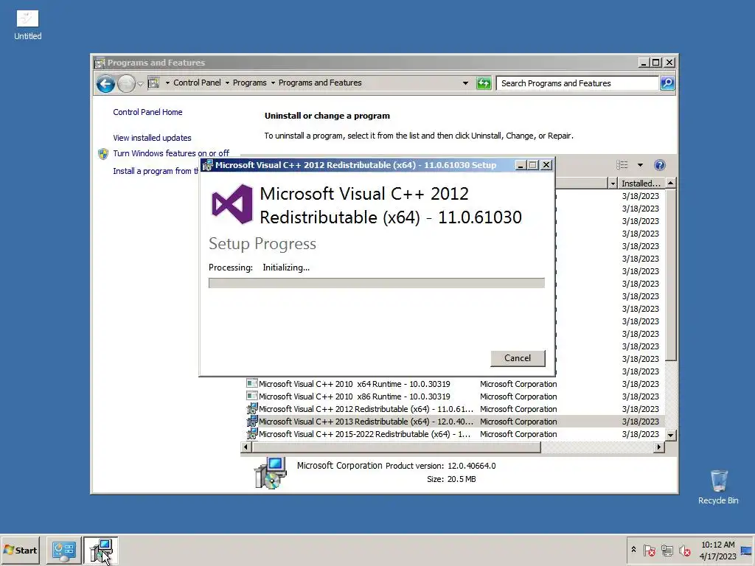Screen dimensions: 755x566
Task: Click the change view icon
Action: click(622, 165)
